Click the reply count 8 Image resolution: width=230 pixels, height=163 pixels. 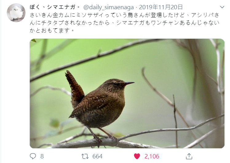[42, 156]
